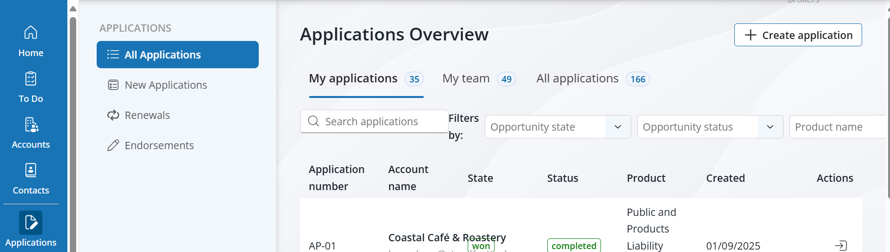This screenshot has width=890, height=252.
Task: Open the Home icon in sidebar
Action: pyautogui.click(x=31, y=33)
